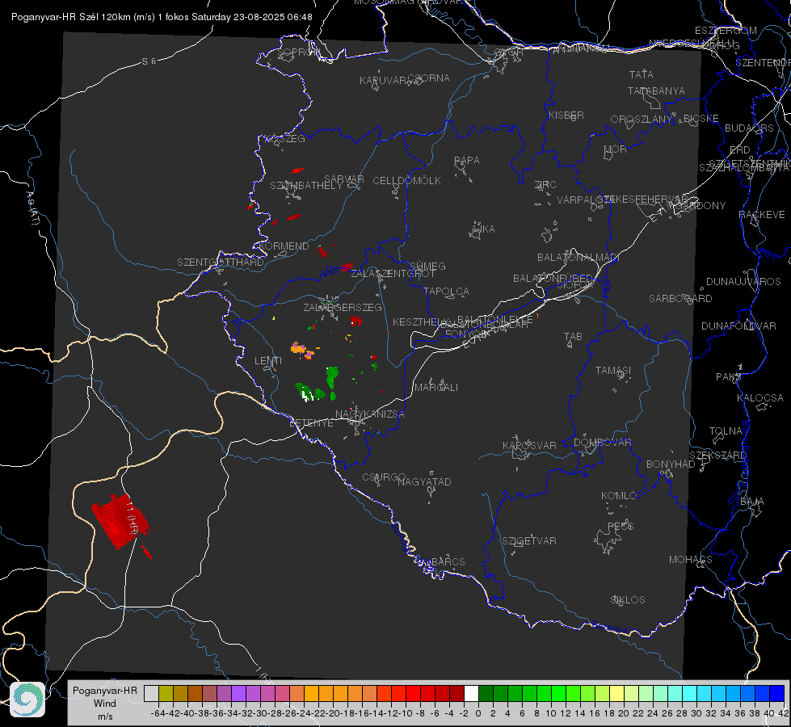The image size is (791, 727).
Task: Click the legend tick label 42
Action: point(783,713)
